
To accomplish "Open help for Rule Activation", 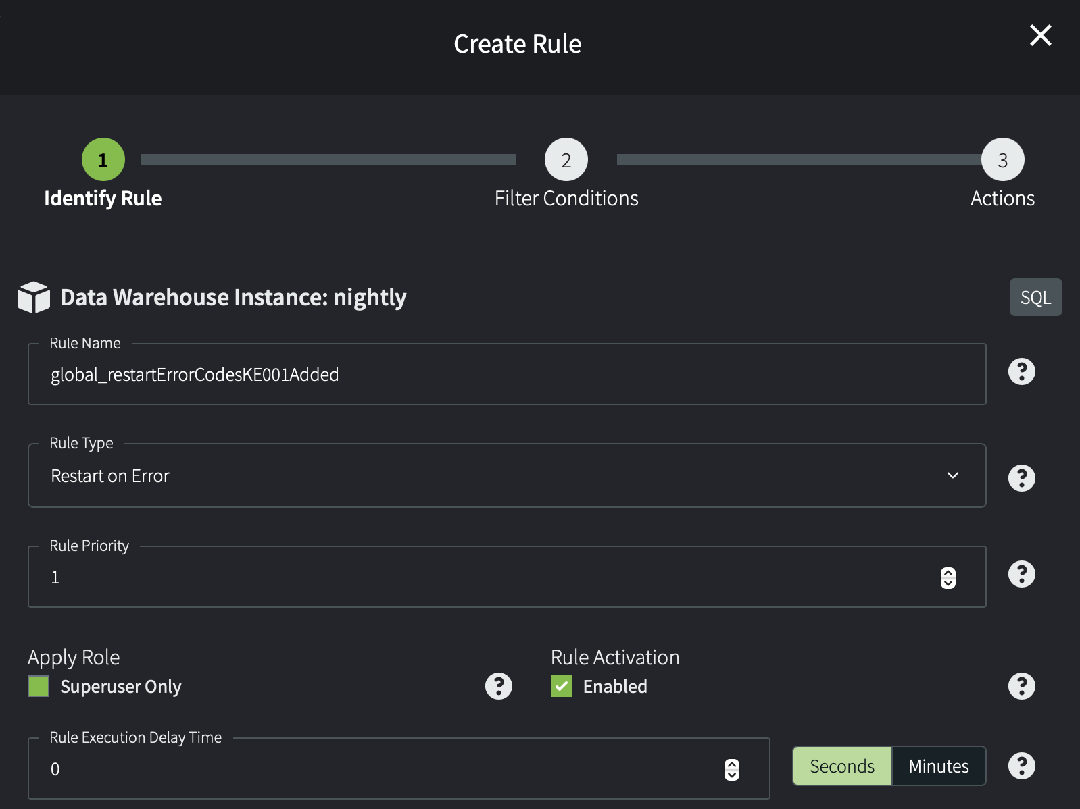I will tap(1021, 686).
